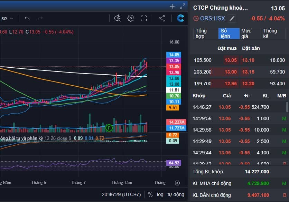Expand the chart with the top-right arrows
Viewport: 289px width, 202px height.
[x=182, y=6]
